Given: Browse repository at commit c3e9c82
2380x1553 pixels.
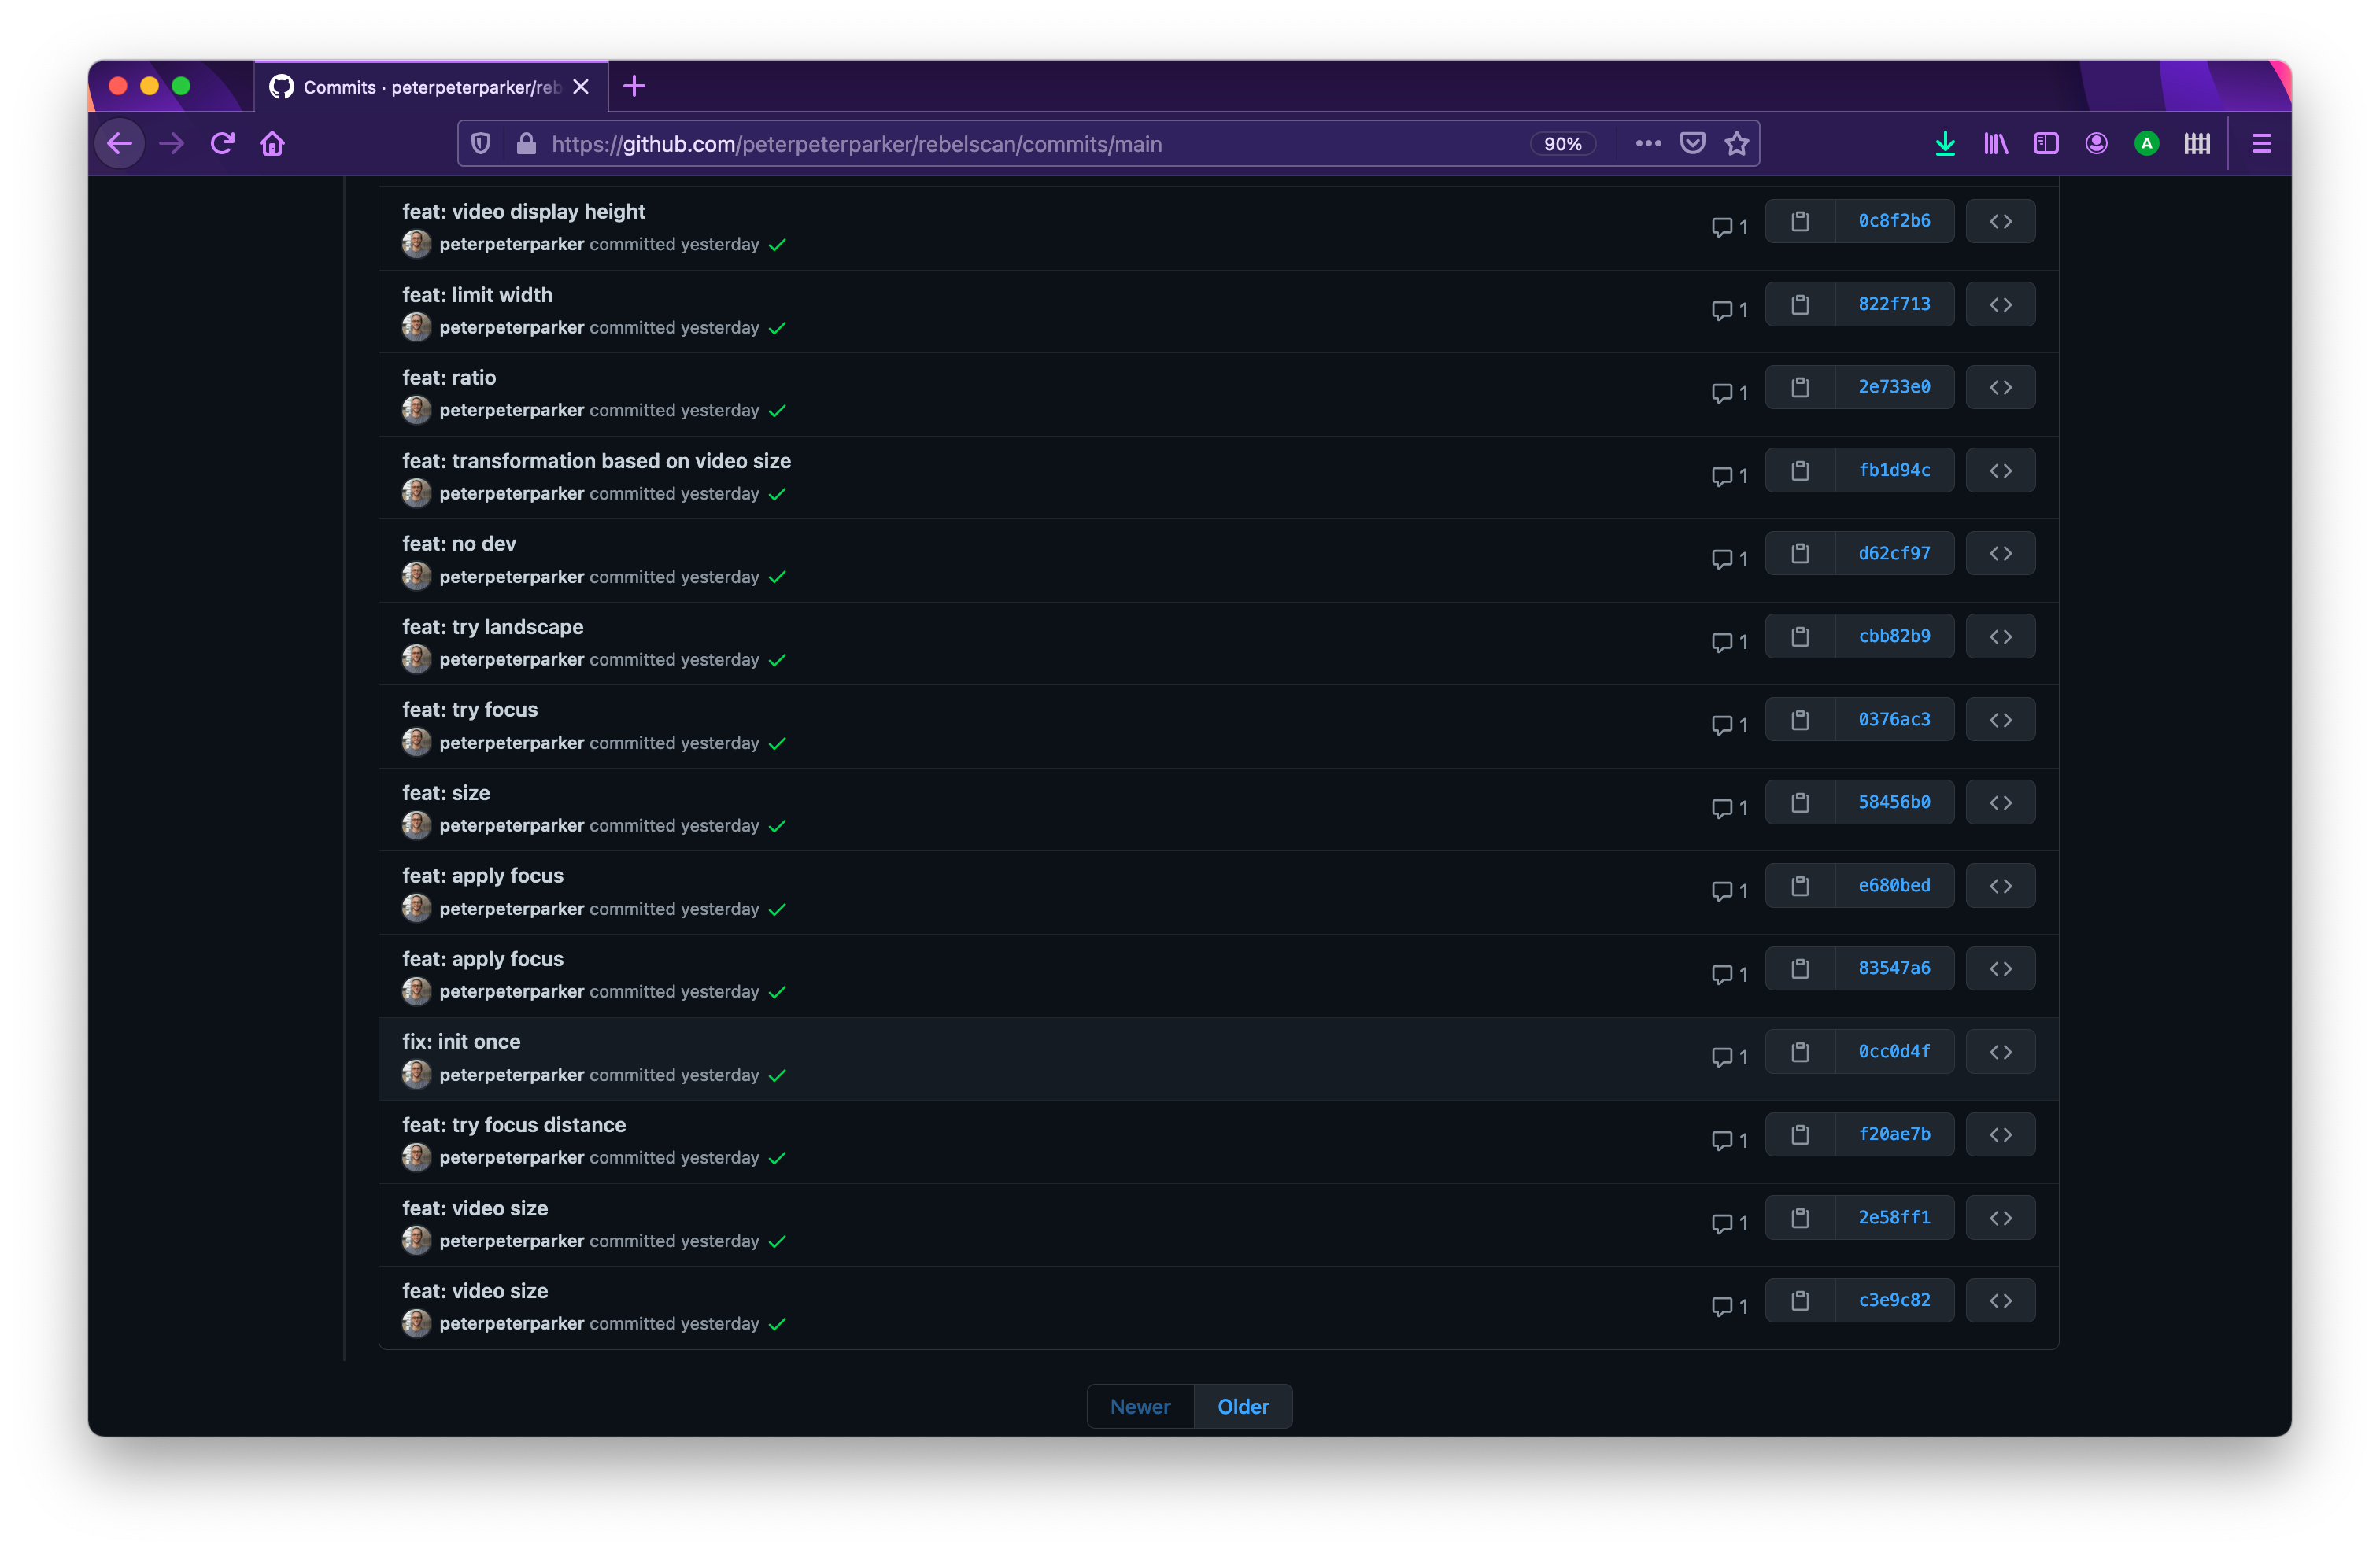Looking at the screenshot, I should tap(2000, 1300).
